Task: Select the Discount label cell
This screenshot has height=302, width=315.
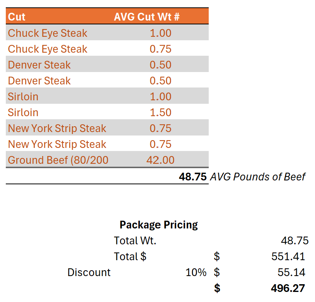Action: tap(89, 273)
